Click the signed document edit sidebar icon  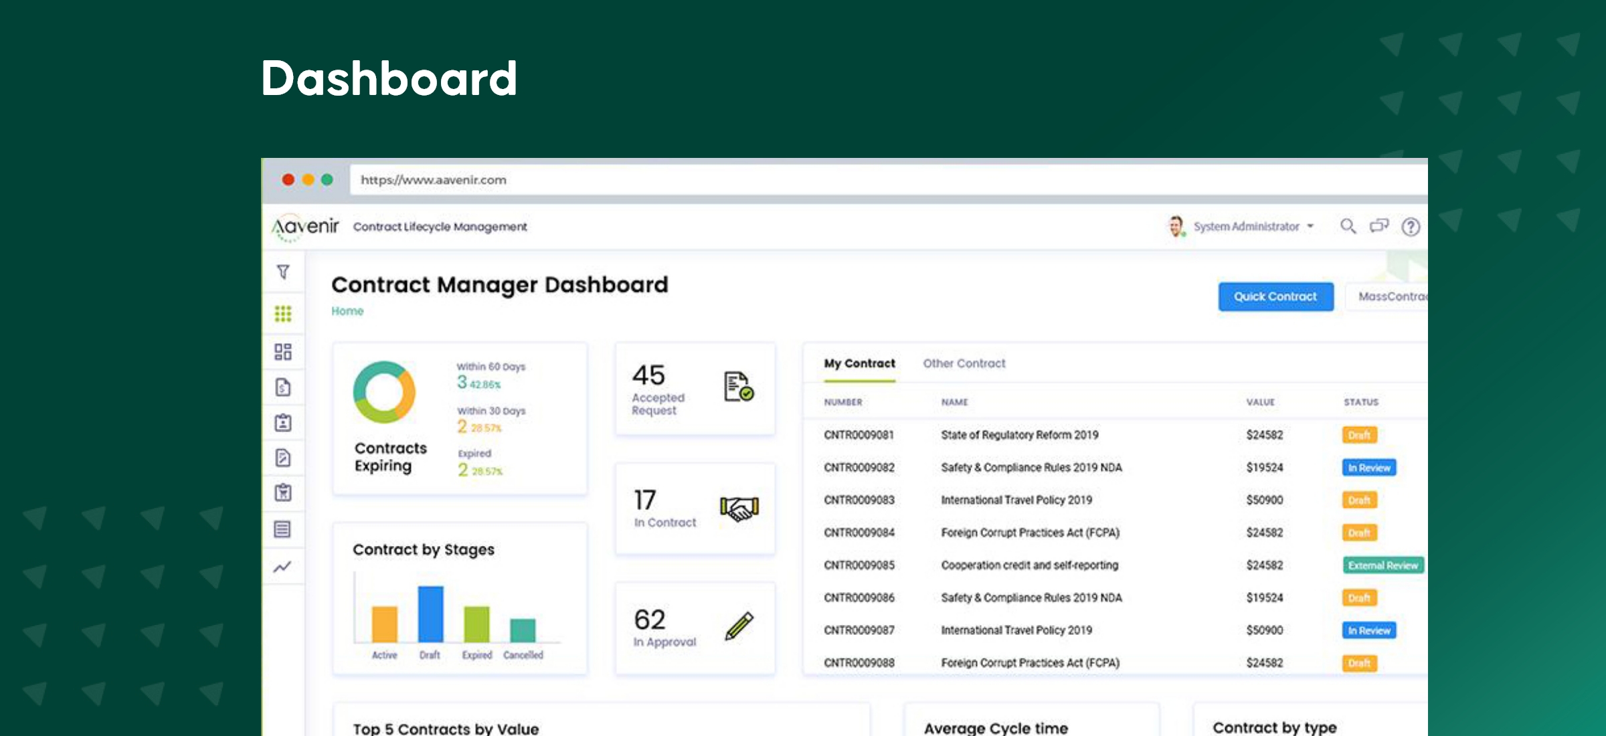283,458
